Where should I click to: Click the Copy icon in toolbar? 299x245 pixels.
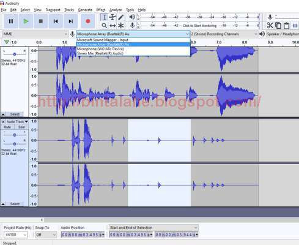(278, 26)
